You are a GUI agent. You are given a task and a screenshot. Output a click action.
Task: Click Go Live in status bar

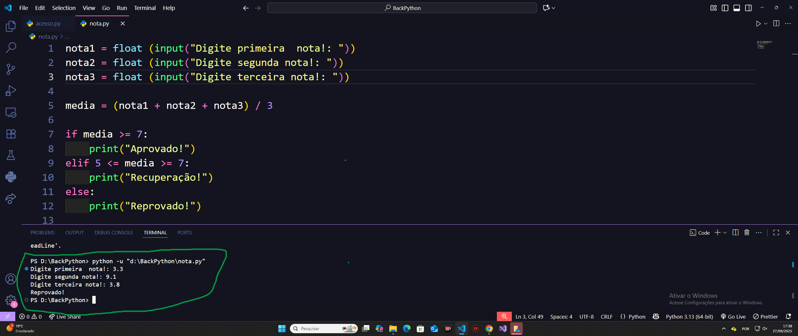click(733, 317)
